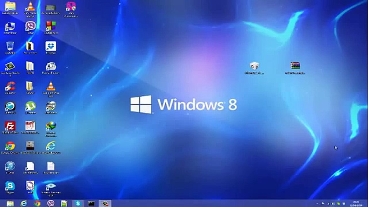Open the network icon in system tray
Viewport: 368px width, 207px height.
328,204
